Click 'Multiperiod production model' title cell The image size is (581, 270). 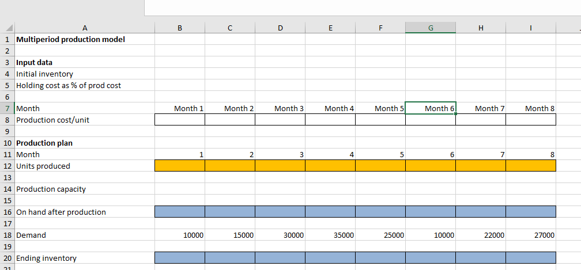(x=85, y=39)
